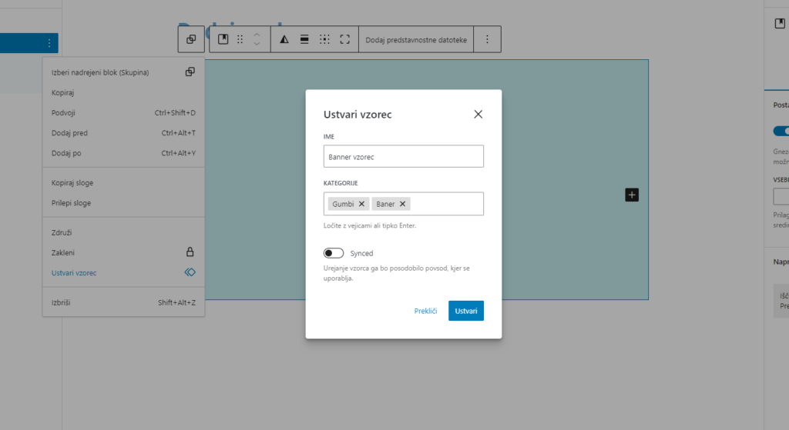Viewport: 789px width, 430px height.
Task: Move block down with the arrow
Action: [x=257, y=44]
